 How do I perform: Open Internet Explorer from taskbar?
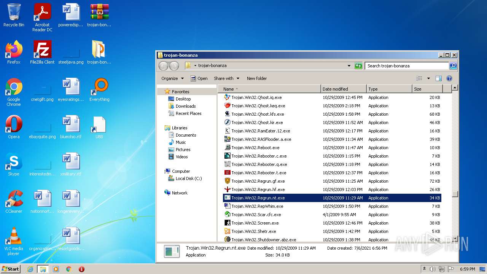[x=30, y=269]
